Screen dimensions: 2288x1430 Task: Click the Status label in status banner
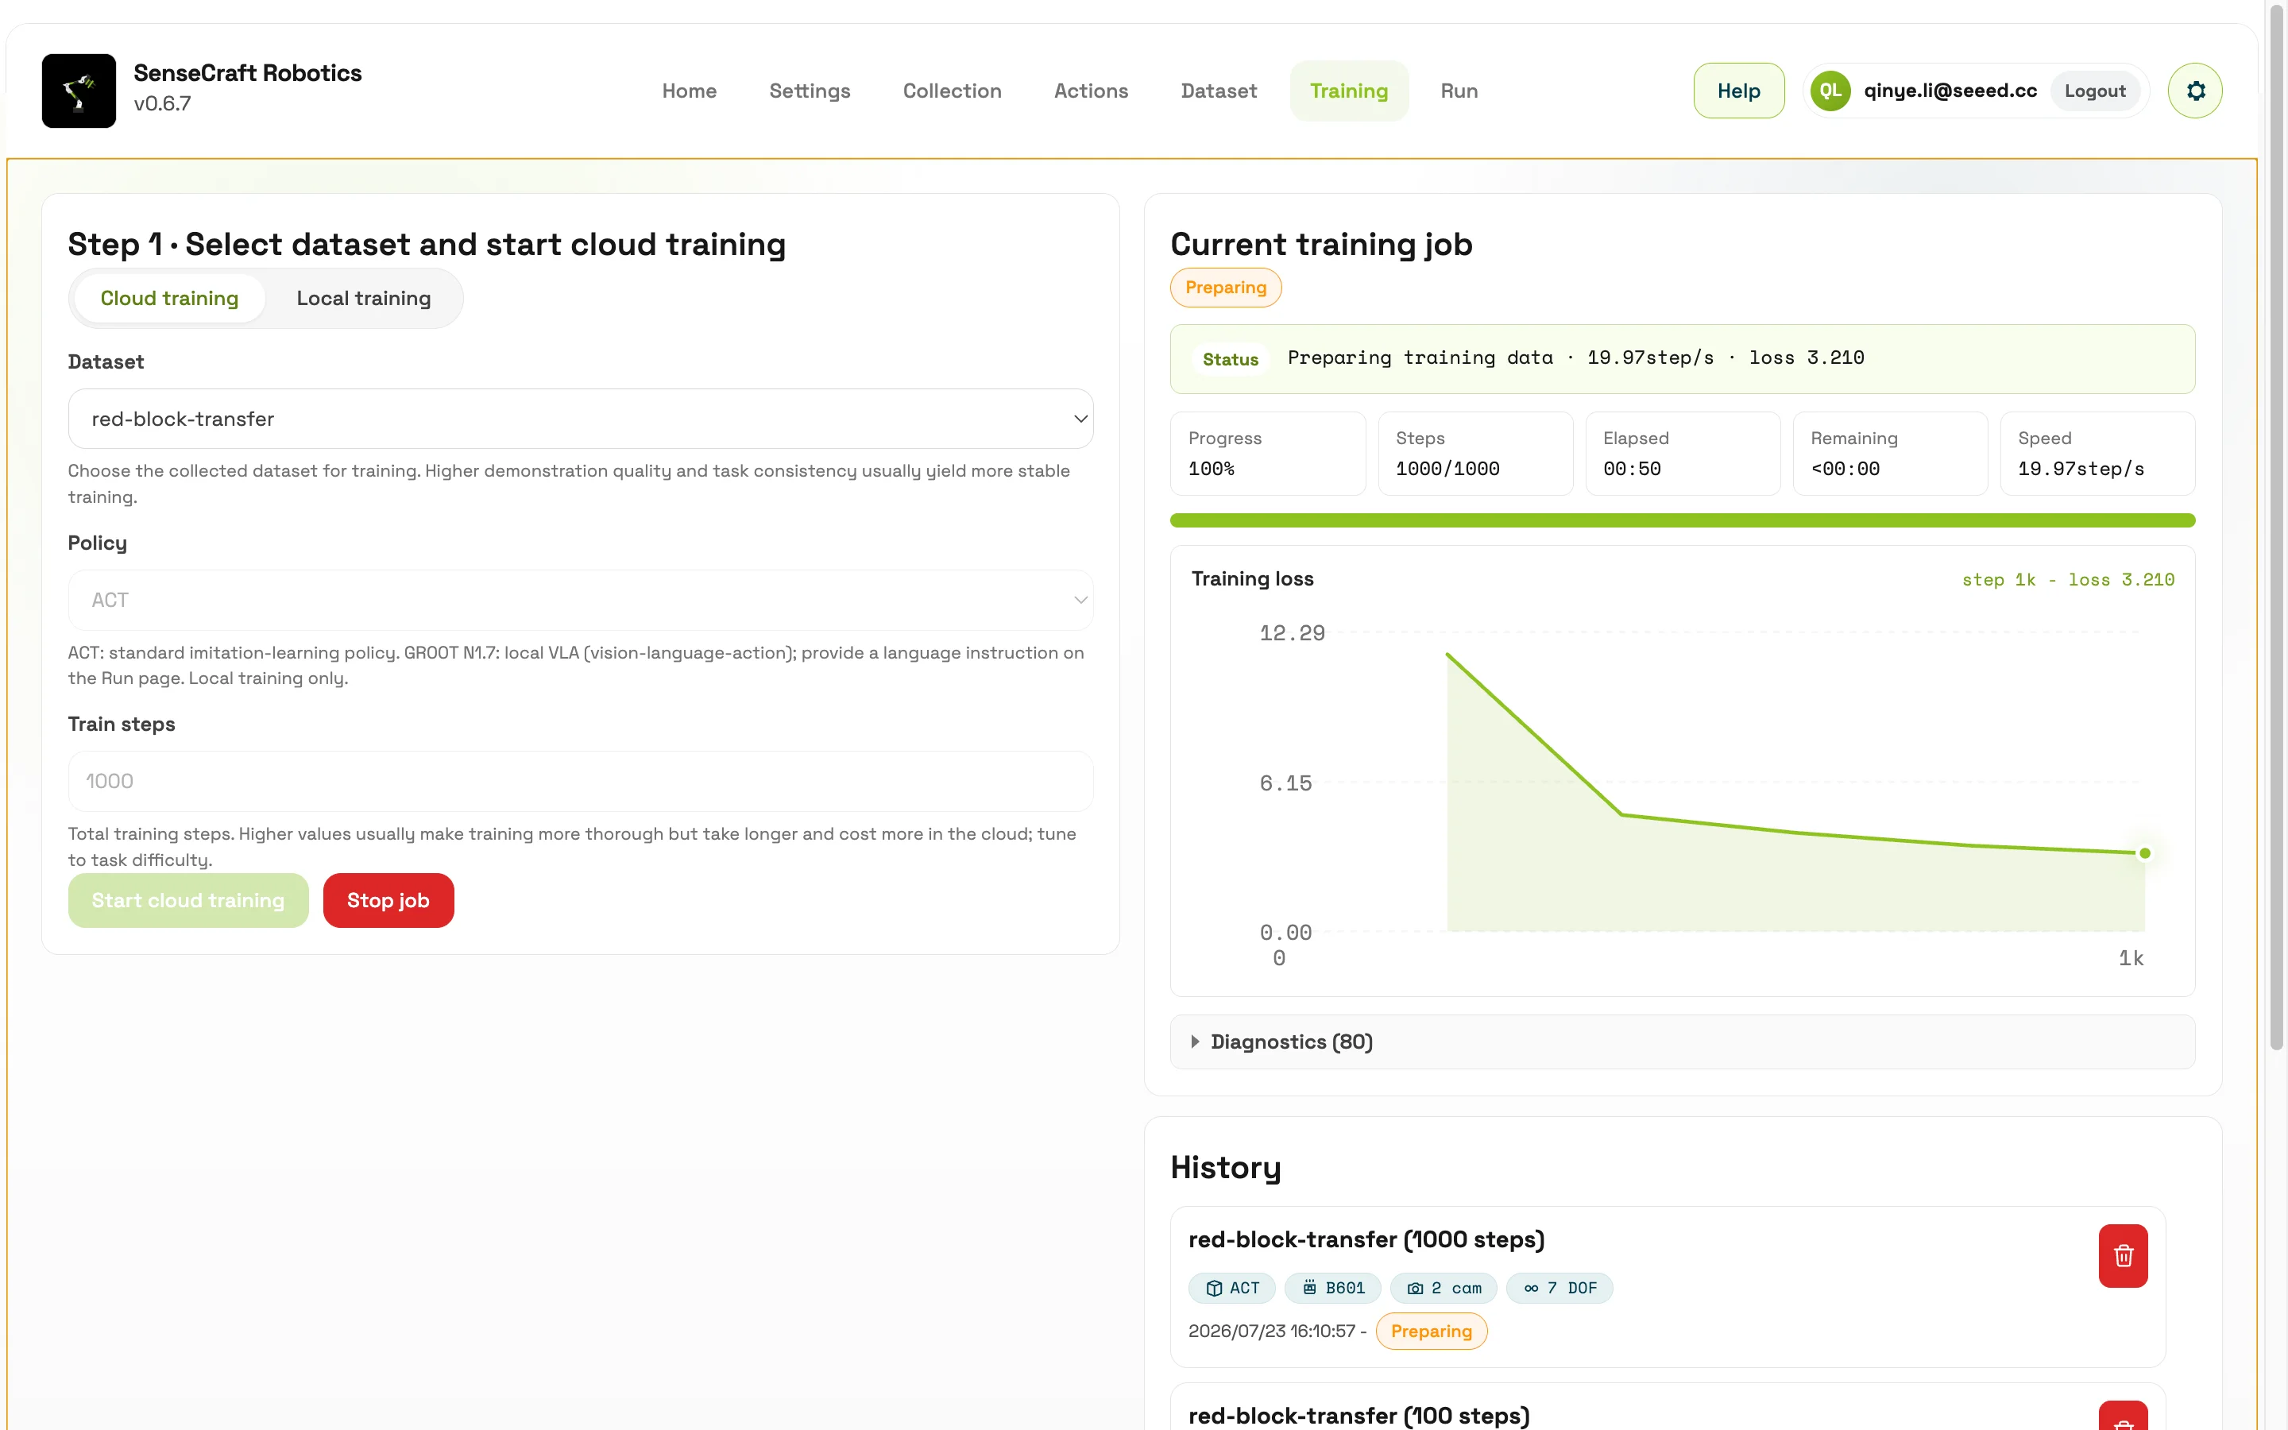(x=1230, y=359)
